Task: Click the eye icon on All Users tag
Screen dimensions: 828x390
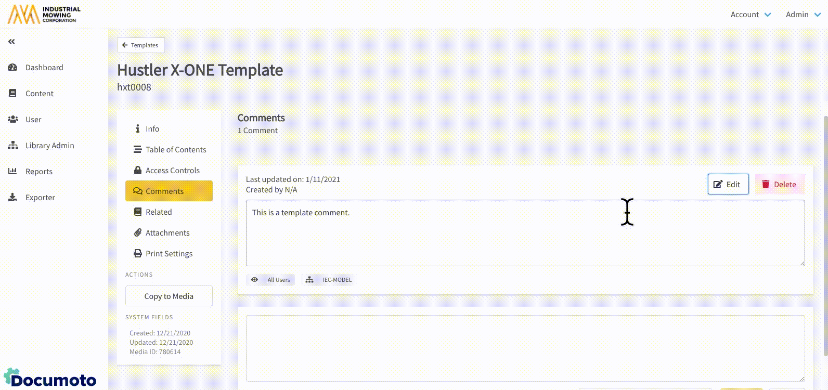Action: click(x=254, y=280)
